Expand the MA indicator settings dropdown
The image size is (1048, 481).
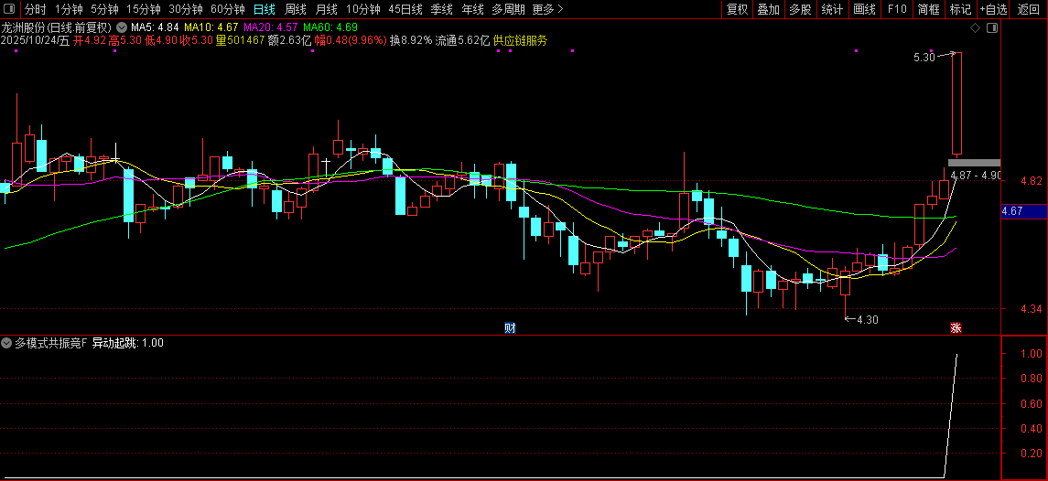(x=121, y=27)
